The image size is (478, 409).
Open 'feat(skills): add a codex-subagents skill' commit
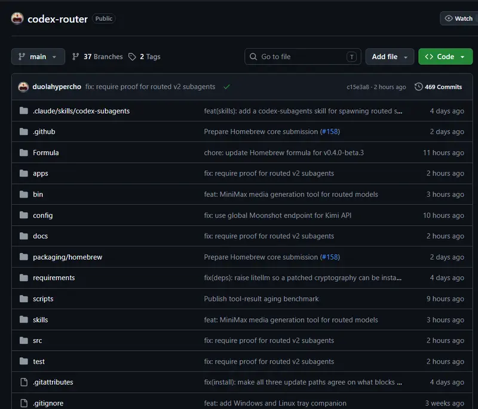coord(303,111)
